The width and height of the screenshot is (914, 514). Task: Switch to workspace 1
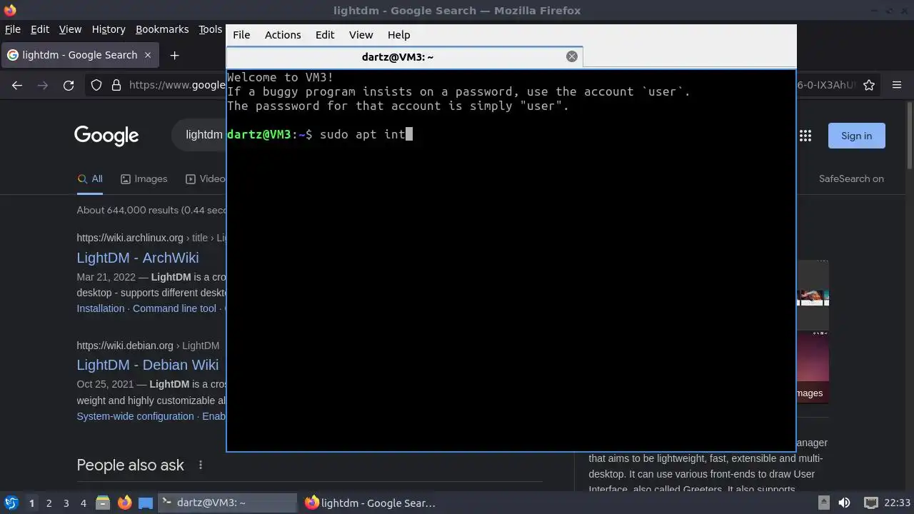(31, 503)
